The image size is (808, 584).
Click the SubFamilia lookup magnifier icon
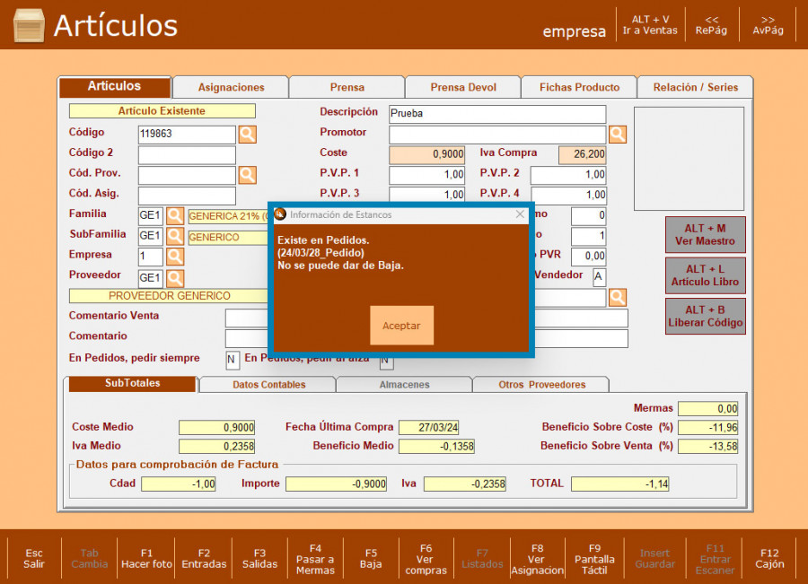(175, 237)
